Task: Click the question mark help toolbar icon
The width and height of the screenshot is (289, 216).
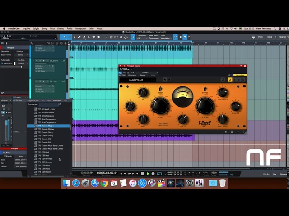Action: (x=107, y=37)
